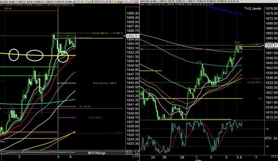Click the letter B toolbar icon
Viewport: 278px width, 161px height.
[x=99, y=2]
